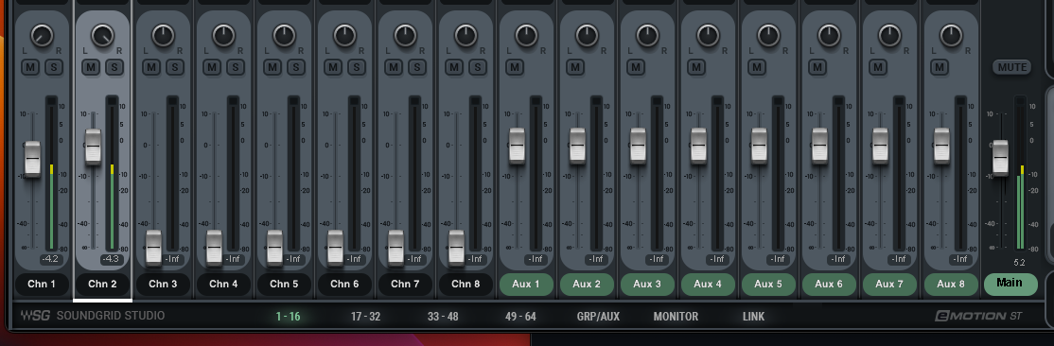The image size is (1054, 346).
Task: Mute channel Chn 2
Action: tap(91, 67)
